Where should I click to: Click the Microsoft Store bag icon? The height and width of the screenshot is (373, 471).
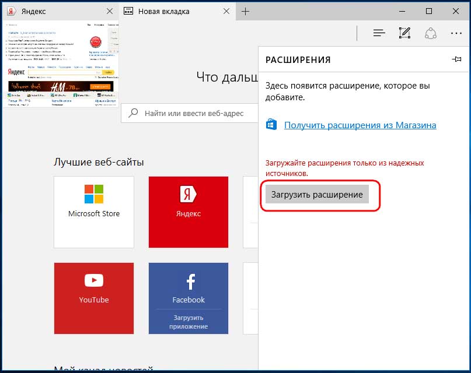click(x=271, y=125)
